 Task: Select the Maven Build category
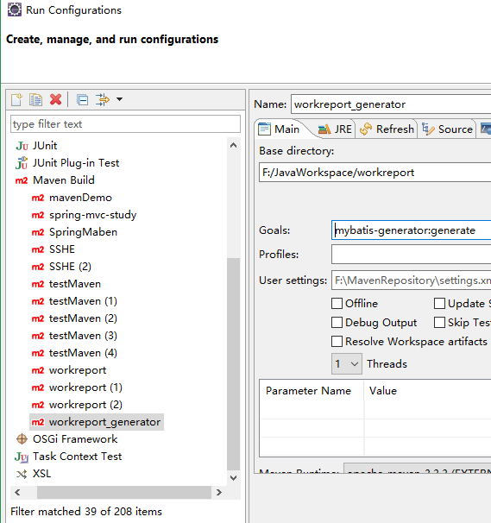pyautogui.click(x=63, y=180)
